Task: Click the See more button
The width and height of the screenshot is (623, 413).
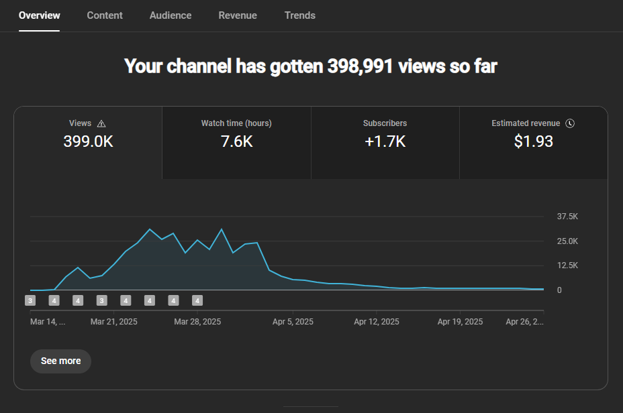Action: click(61, 361)
